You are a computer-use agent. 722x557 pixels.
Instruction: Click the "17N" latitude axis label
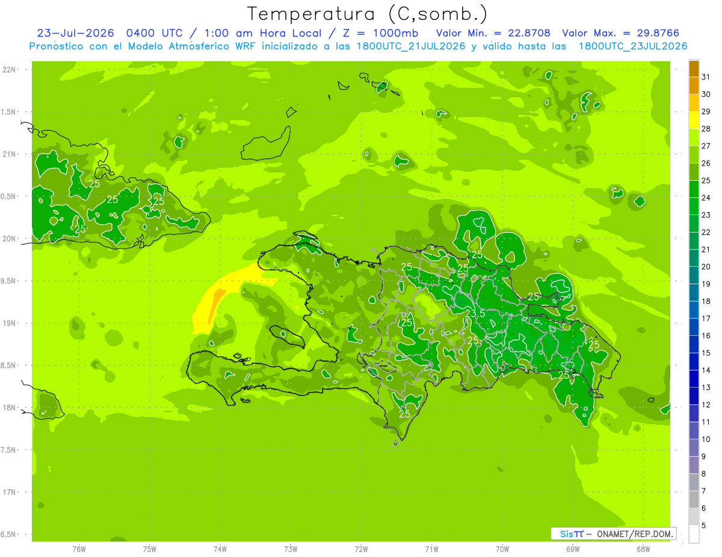click(x=10, y=492)
